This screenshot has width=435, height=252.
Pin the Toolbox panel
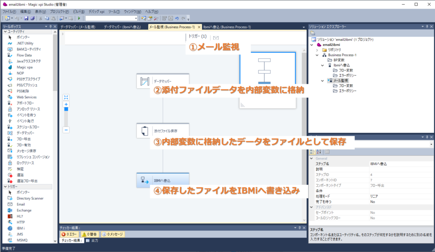tap(51, 26)
